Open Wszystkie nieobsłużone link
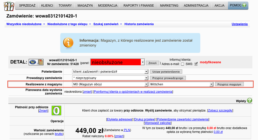 coord(24,24)
